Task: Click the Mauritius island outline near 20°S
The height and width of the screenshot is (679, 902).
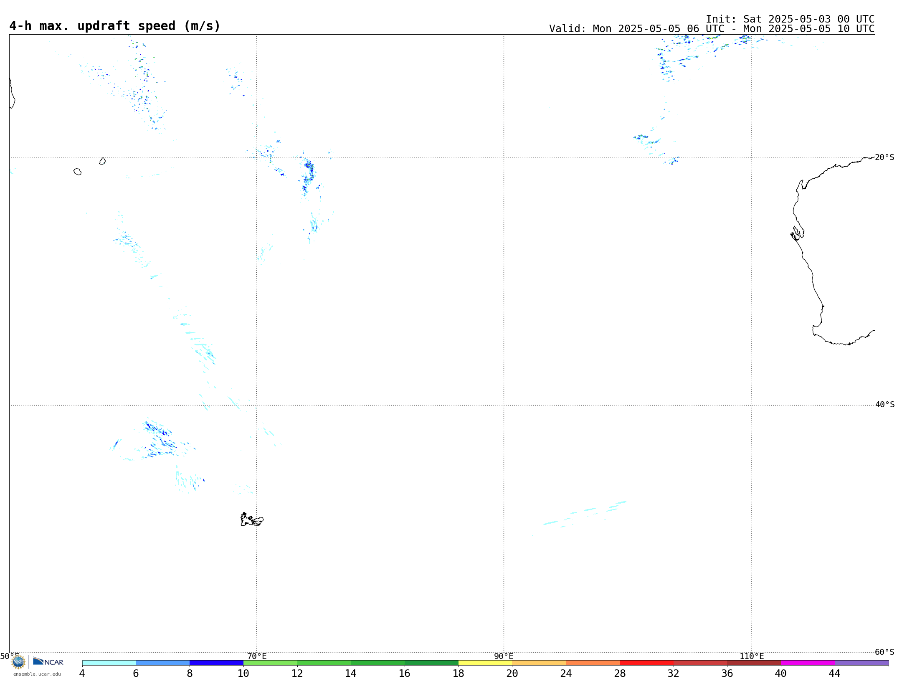Action: point(102,161)
